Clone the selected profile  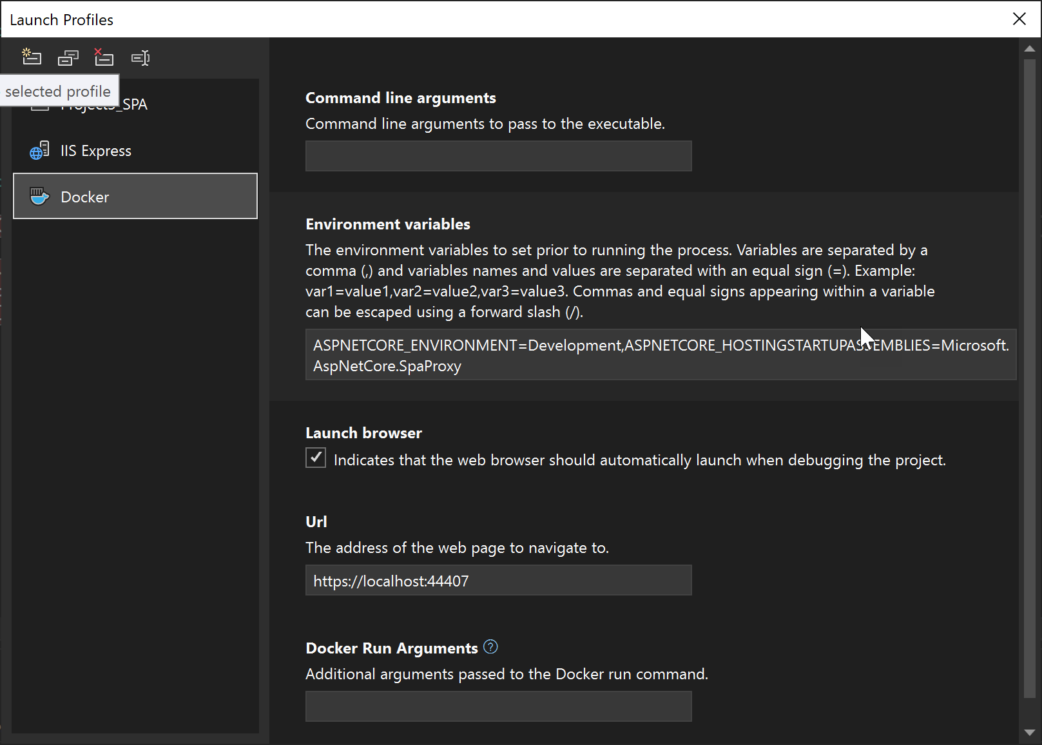68,57
